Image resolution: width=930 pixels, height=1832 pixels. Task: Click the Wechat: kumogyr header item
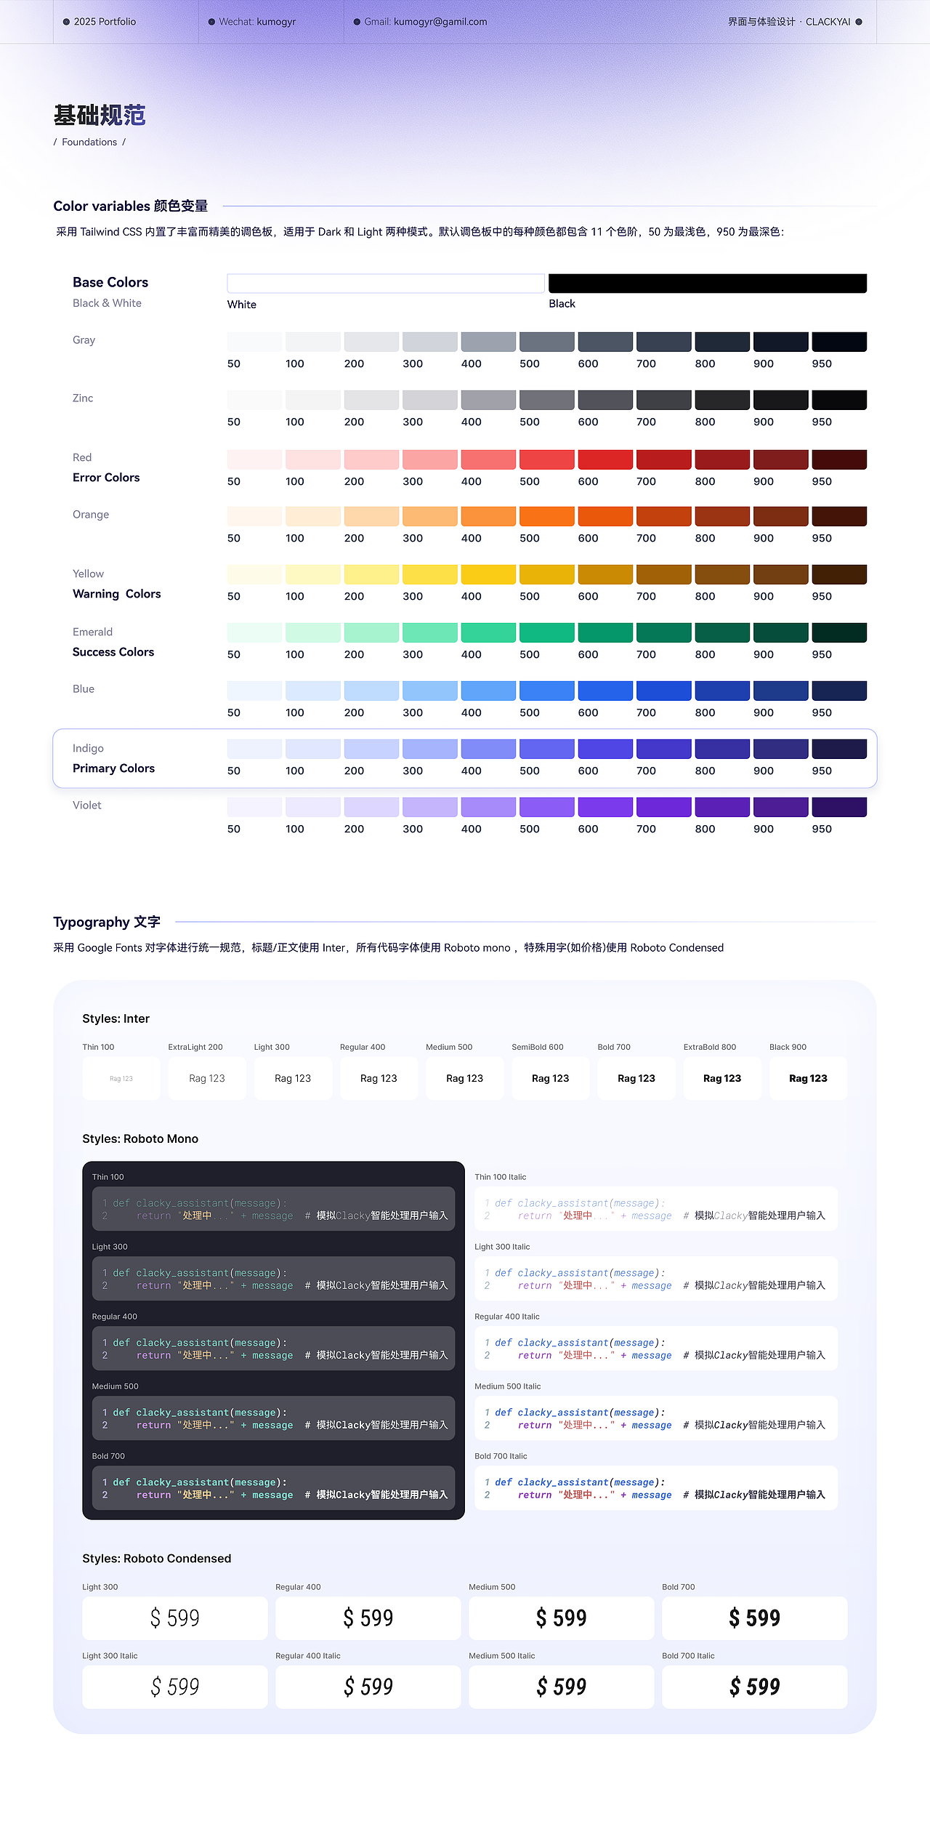pos(252,22)
